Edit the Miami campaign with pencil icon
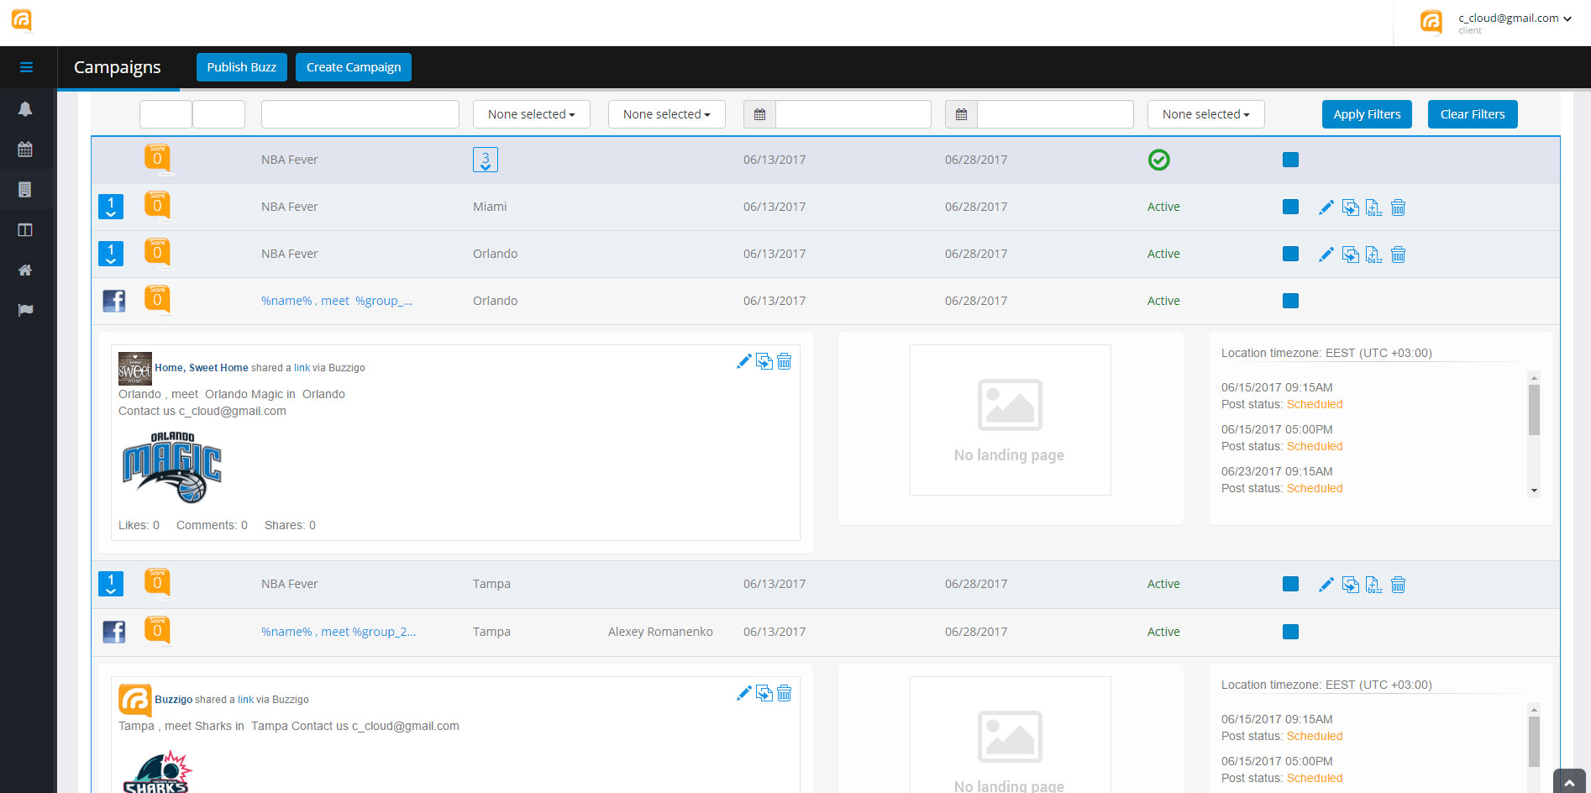The height and width of the screenshot is (793, 1591). pyautogui.click(x=1326, y=207)
